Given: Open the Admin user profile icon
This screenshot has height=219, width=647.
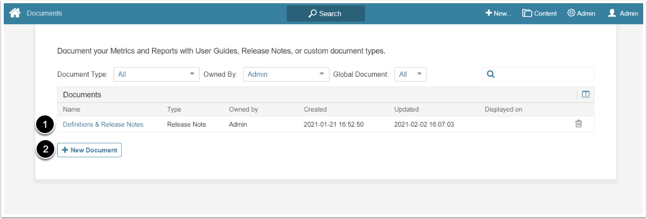Looking at the screenshot, I should pos(611,13).
